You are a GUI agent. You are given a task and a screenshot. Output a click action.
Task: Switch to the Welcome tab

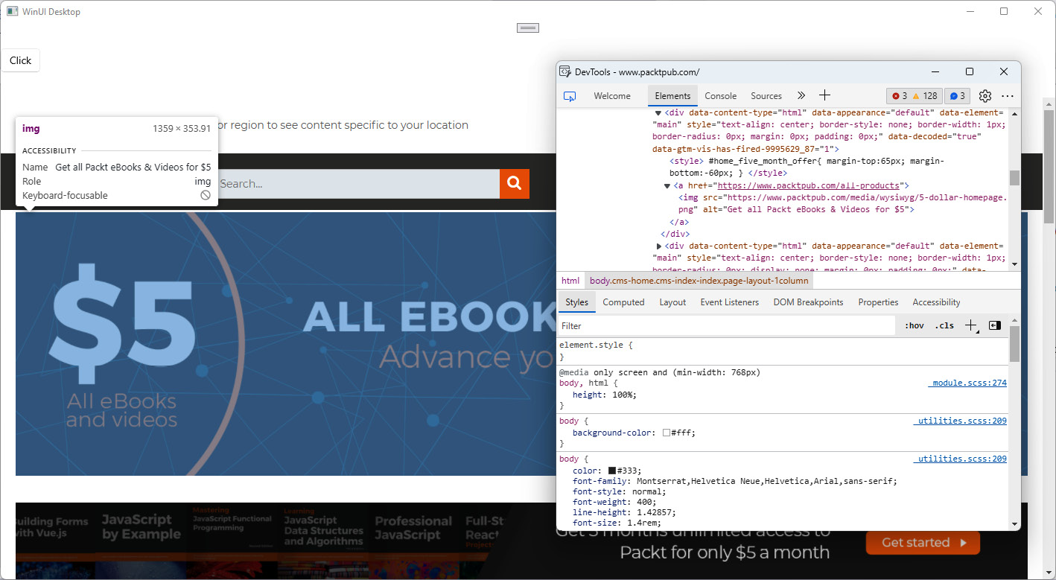pyautogui.click(x=612, y=96)
